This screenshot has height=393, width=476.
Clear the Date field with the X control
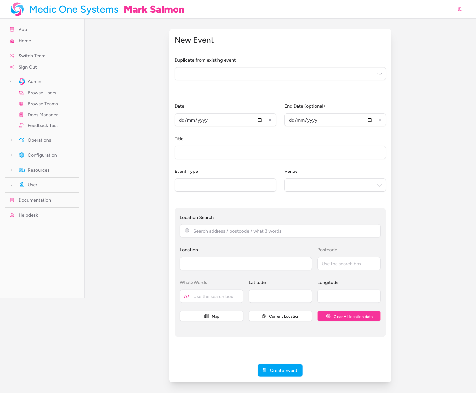pyautogui.click(x=270, y=120)
